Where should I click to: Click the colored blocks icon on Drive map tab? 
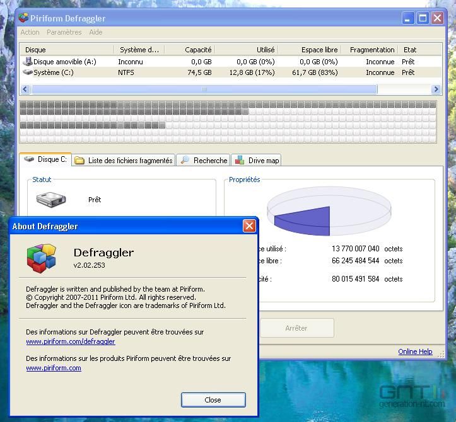[239, 160]
